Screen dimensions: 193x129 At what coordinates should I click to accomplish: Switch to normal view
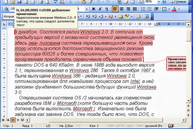pos(3,120)
